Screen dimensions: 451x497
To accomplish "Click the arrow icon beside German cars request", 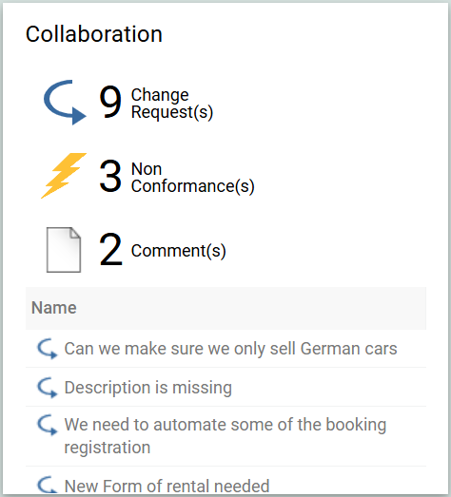I will pyautogui.click(x=48, y=349).
